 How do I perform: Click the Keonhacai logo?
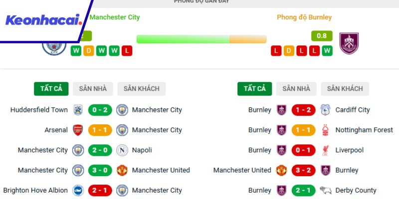pos(44,20)
